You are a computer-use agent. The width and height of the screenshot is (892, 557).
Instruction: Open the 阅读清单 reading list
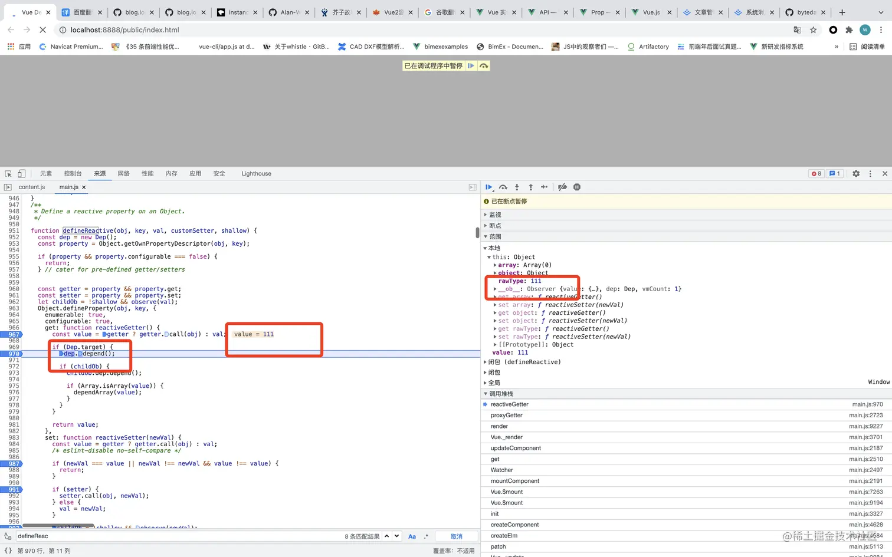tap(867, 47)
